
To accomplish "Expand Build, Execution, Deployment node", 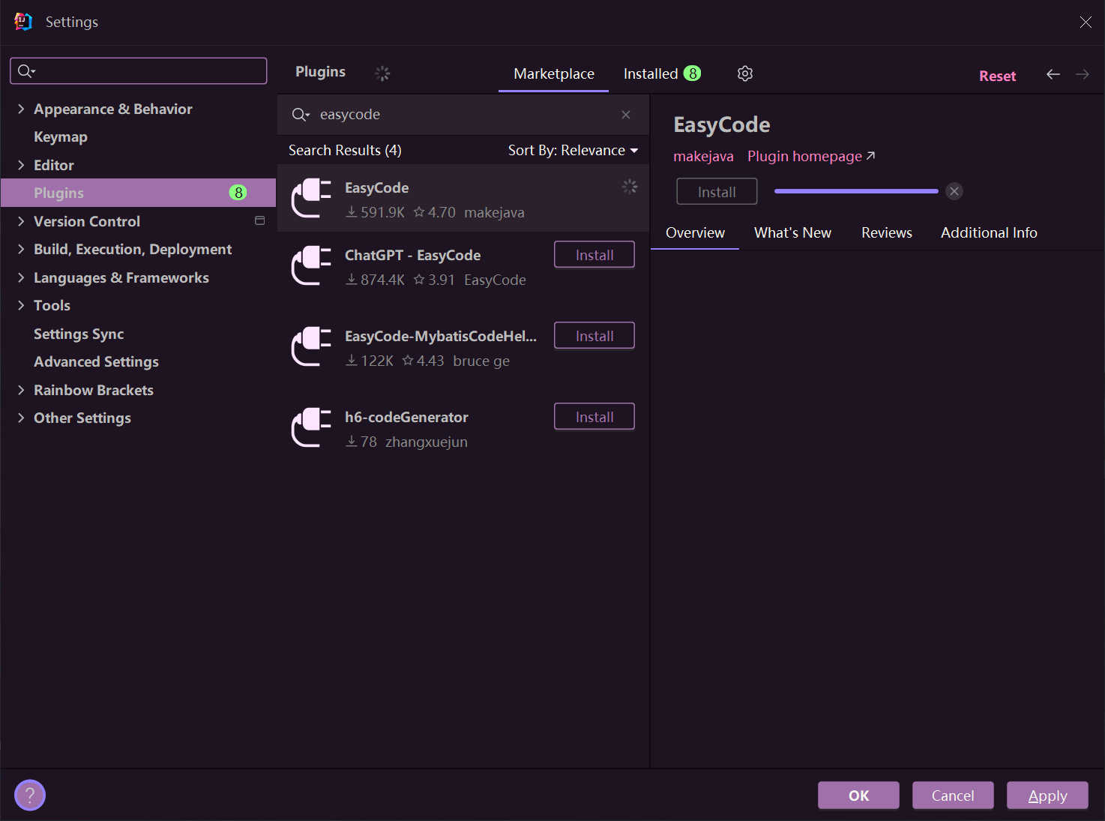I will 21,249.
